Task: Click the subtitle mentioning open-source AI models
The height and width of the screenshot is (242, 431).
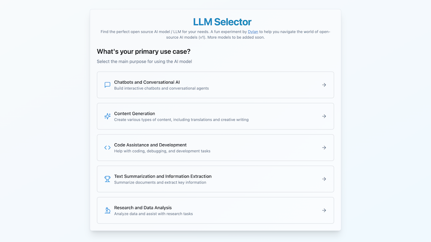Action: point(215,34)
